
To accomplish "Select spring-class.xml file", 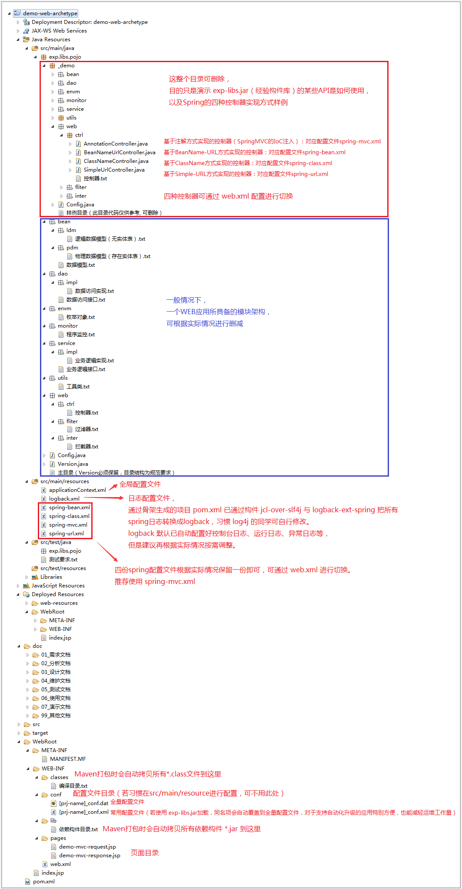I will coord(69,516).
